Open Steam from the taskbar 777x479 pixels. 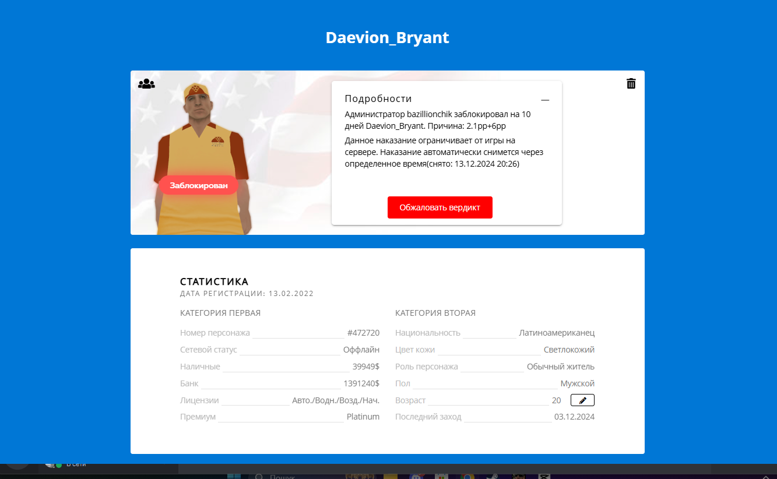coord(493,476)
